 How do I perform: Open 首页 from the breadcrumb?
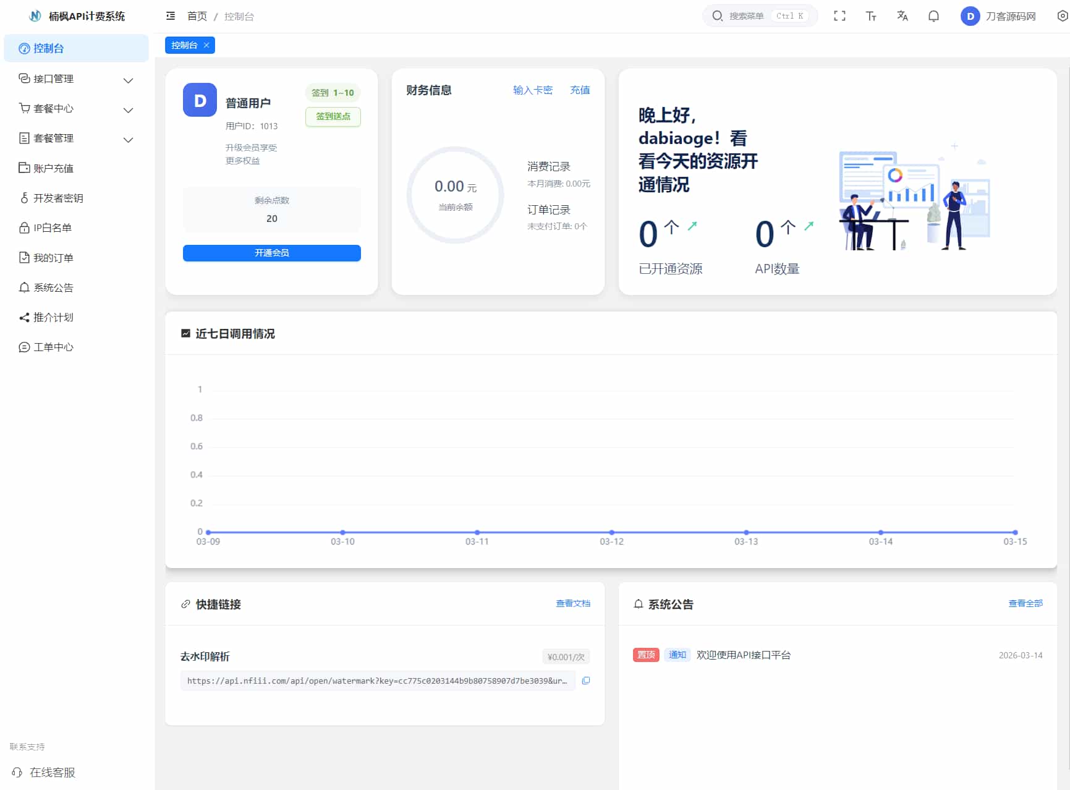[197, 17]
